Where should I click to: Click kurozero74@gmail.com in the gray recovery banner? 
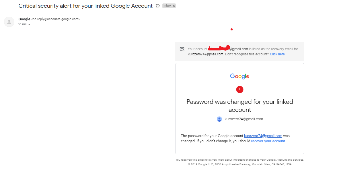pos(205,54)
